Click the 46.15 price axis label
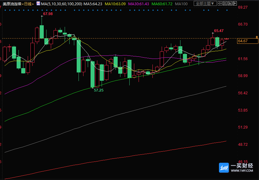The width and height of the screenshot is (259, 180). pyautogui.click(x=243, y=162)
